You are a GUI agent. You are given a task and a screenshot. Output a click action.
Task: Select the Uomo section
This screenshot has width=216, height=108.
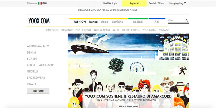(104, 22)
